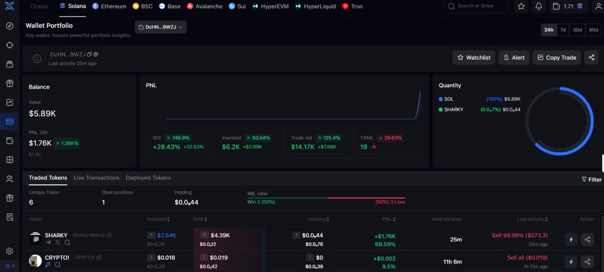Switch to the HyperLiquid chain tab
Image resolution: width=604 pixels, height=272 pixels.
[316, 7]
